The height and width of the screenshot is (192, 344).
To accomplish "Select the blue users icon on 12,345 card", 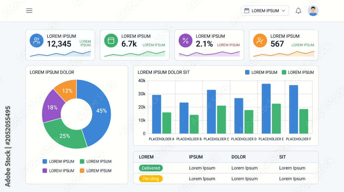I will (37, 41).
